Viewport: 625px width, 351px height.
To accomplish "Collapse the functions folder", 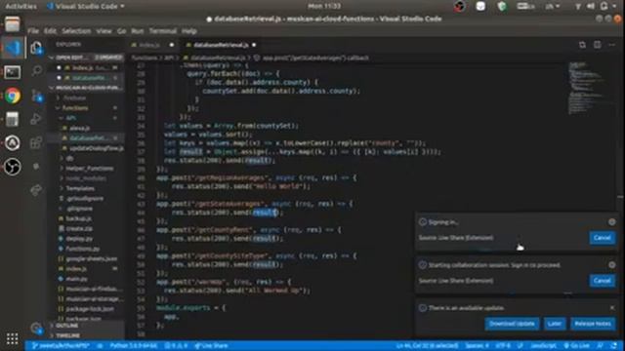I will tap(87, 108).
